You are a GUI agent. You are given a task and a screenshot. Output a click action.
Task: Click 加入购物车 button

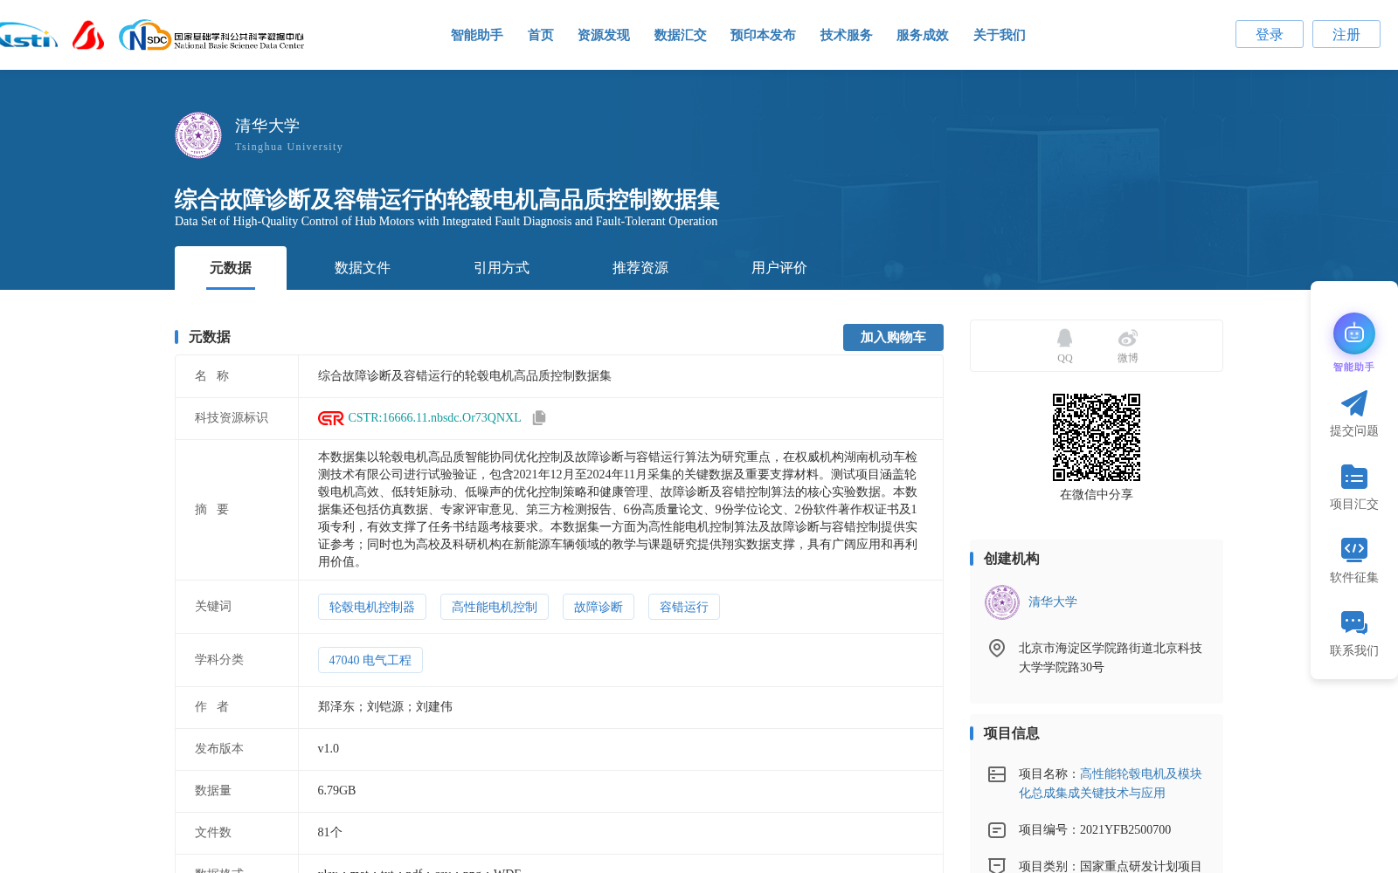tap(893, 337)
